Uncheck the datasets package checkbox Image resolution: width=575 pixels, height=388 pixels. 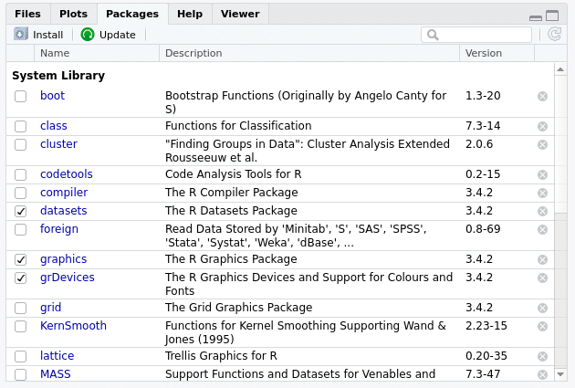tap(20, 211)
